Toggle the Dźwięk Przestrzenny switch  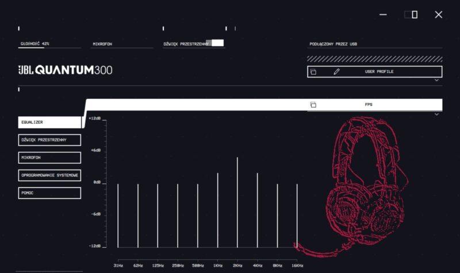click(215, 43)
